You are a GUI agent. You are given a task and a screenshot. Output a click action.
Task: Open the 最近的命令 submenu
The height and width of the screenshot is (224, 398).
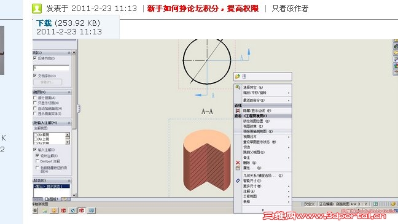(267, 100)
